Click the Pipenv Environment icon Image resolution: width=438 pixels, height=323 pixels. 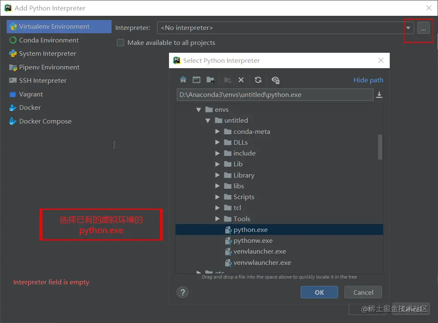point(13,67)
